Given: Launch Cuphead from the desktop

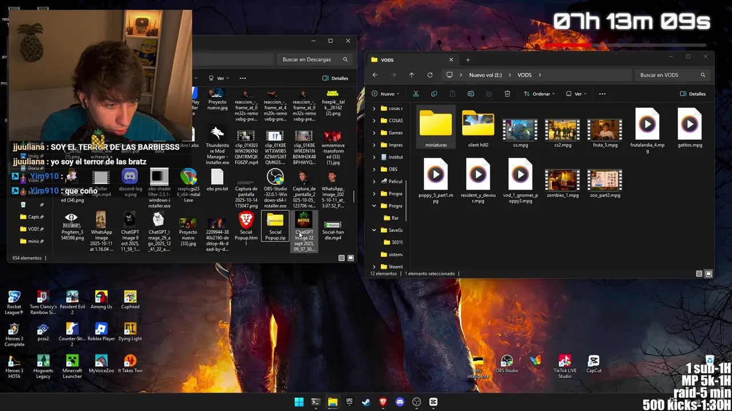Looking at the screenshot, I should pos(130,300).
